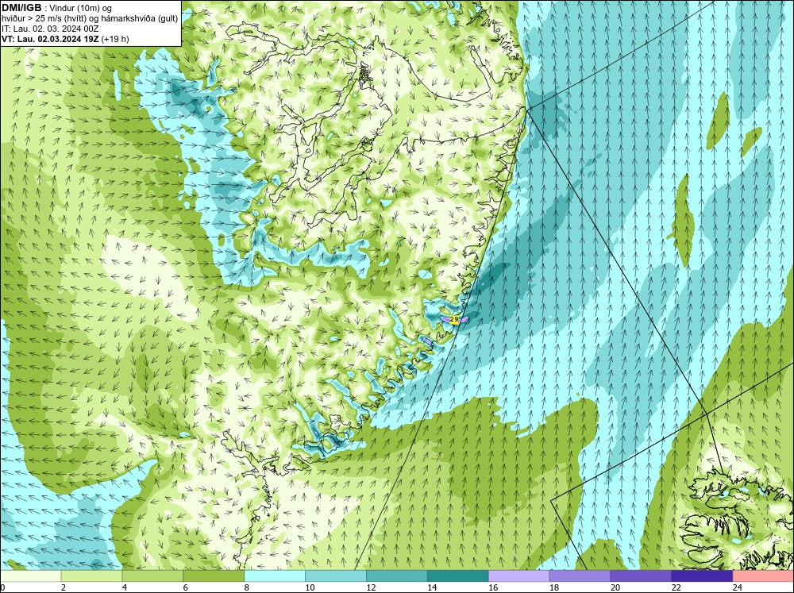
Task: Click the legend tick label '8'
Action: click(x=247, y=587)
